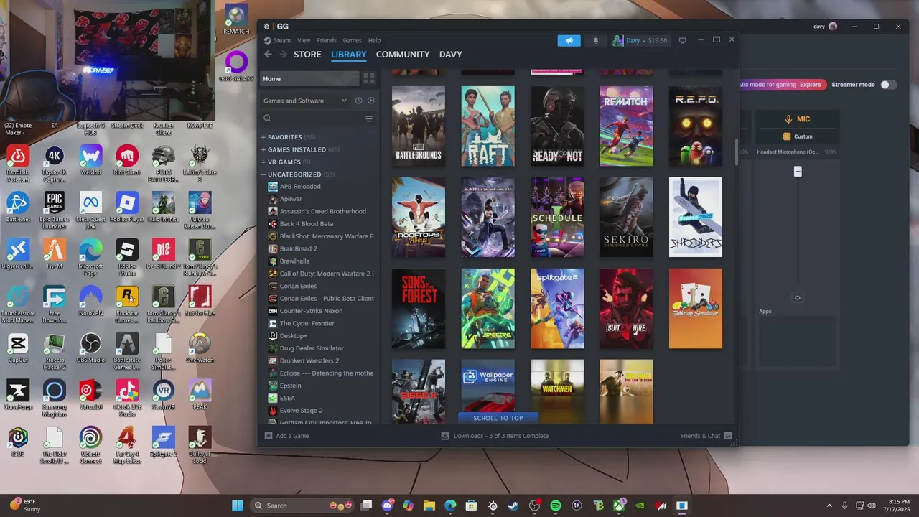Click the Steam forward navigation arrow

click(283, 55)
